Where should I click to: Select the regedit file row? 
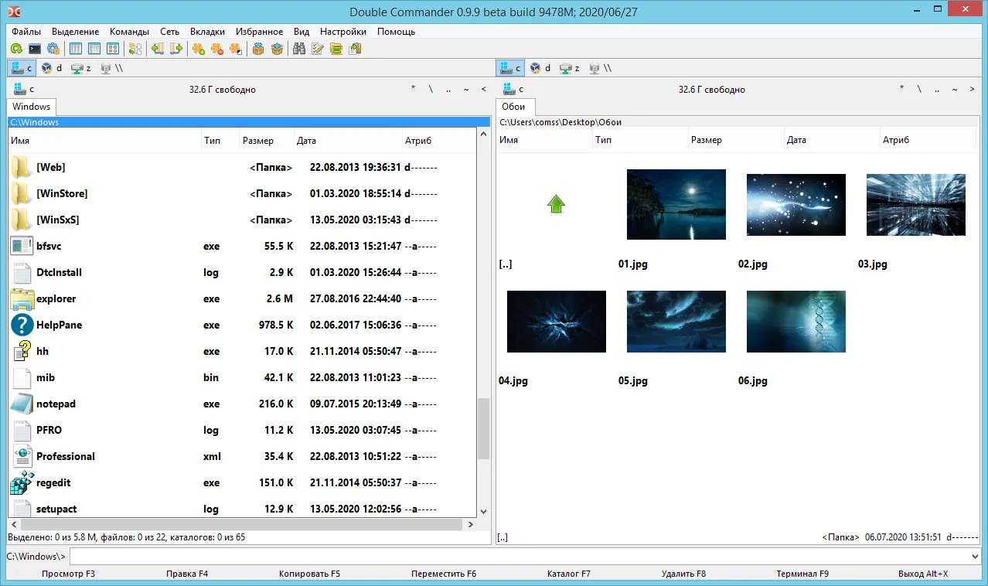(243, 482)
